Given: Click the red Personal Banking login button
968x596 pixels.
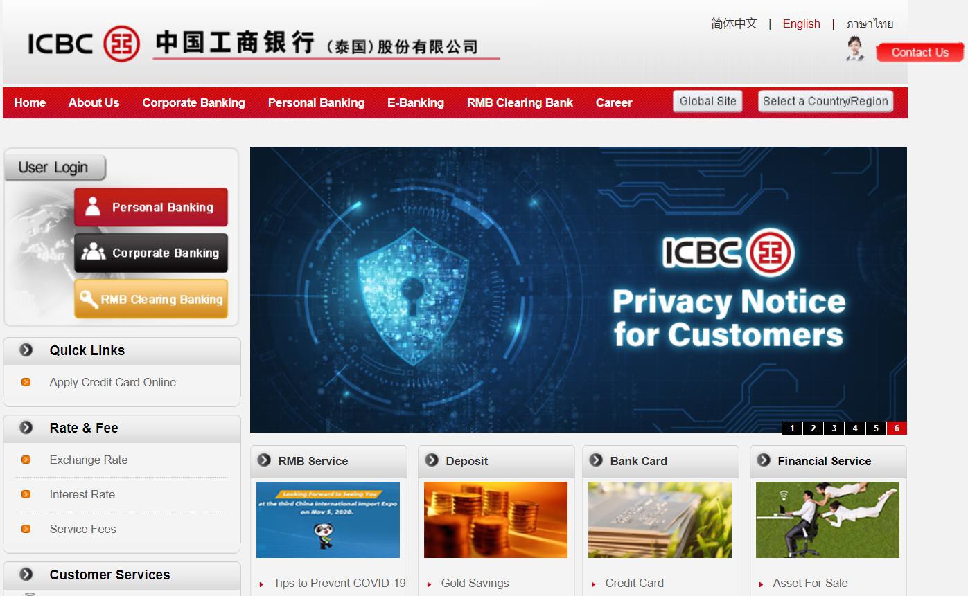Looking at the screenshot, I should click(x=151, y=207).
